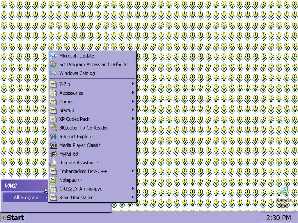This screenshot has height=223, width=298.
Task: Click the Accessories label text
Action: (71, 93)
